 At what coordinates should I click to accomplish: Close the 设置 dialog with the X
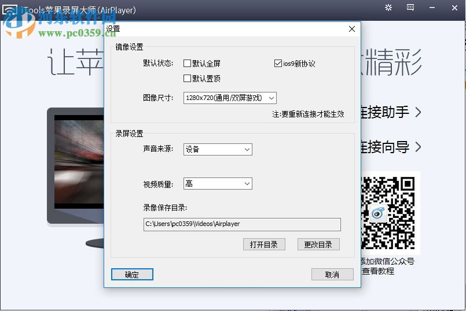tap(352, 29)
